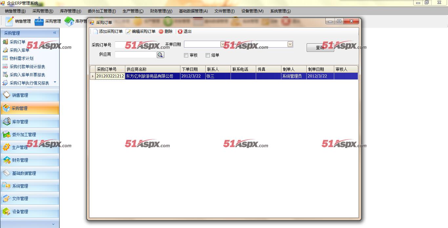Open the 销售管理(B) menu
Image resolution: width=448 pixels, height=228 pixels.
pos(15,11)
